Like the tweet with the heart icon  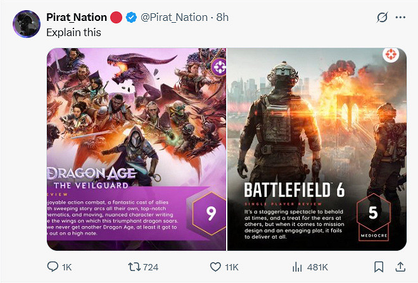tap(214, 267)
